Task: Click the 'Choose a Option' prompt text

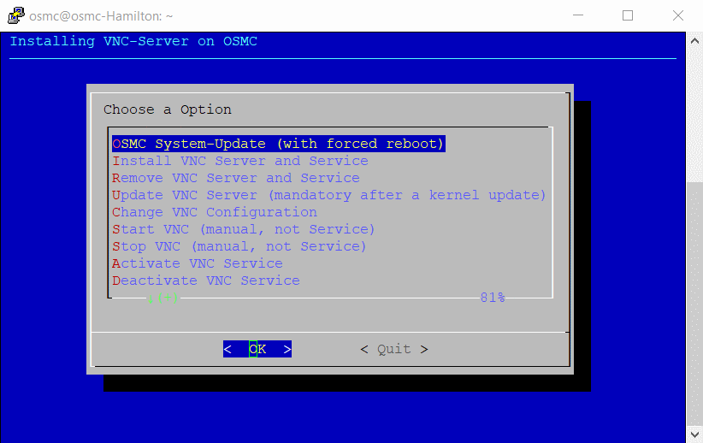Action: [168, 109]
